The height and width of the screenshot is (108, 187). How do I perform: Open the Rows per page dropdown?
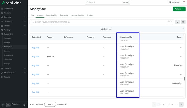coord(50,104)
